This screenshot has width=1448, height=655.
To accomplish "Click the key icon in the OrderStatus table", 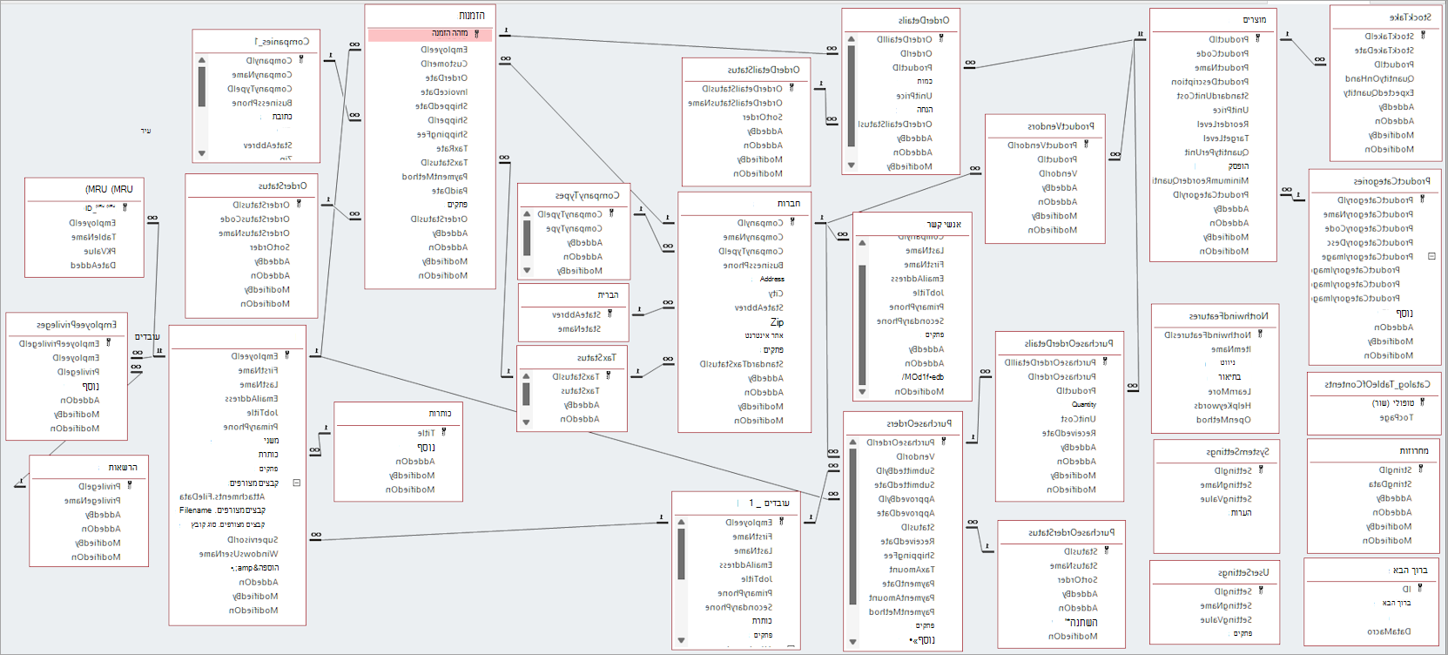I will [299, 205].
